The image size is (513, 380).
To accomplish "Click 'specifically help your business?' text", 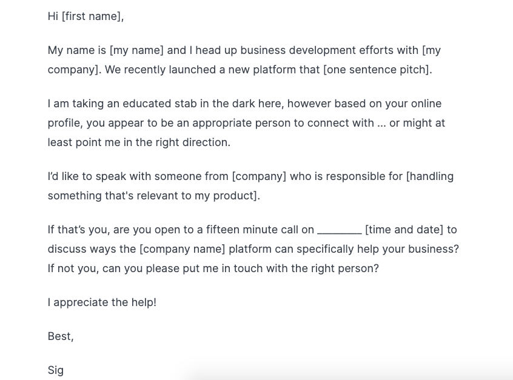I will [x=378, y=249].
